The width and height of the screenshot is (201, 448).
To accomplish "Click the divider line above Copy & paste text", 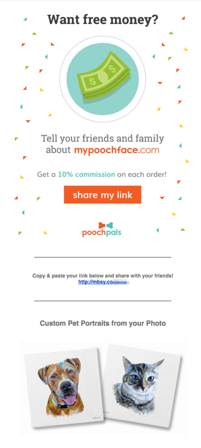I will pos(103,257).
